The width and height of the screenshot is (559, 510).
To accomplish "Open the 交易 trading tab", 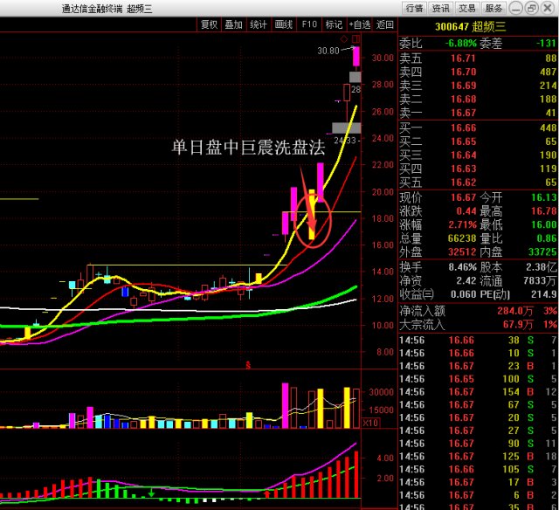I will [467, 8].
